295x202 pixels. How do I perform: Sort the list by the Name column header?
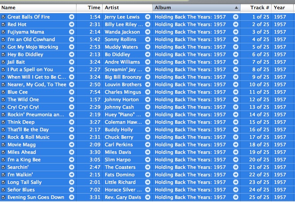[x=38, y=8]
